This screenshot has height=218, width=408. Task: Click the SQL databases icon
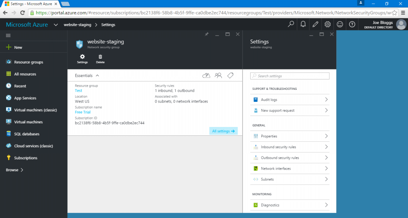point(9,133)
